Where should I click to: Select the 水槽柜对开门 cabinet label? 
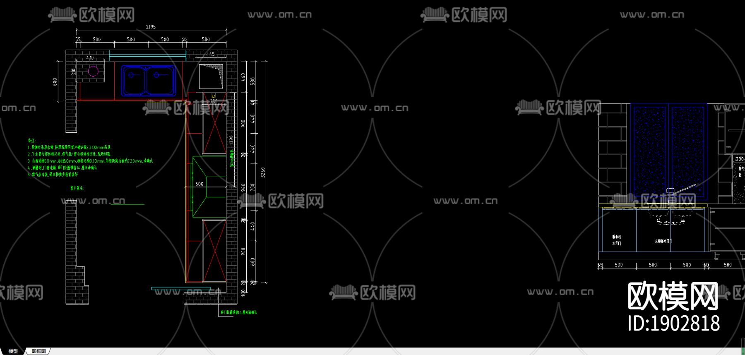coord(663,241)
